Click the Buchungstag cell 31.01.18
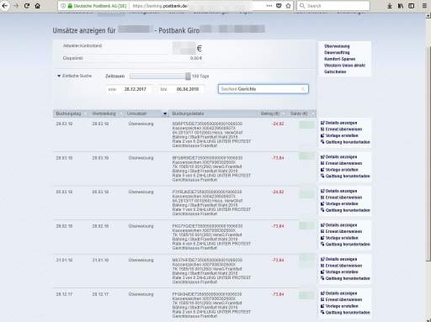The image size is (431, 322). [x=64, y=260]
